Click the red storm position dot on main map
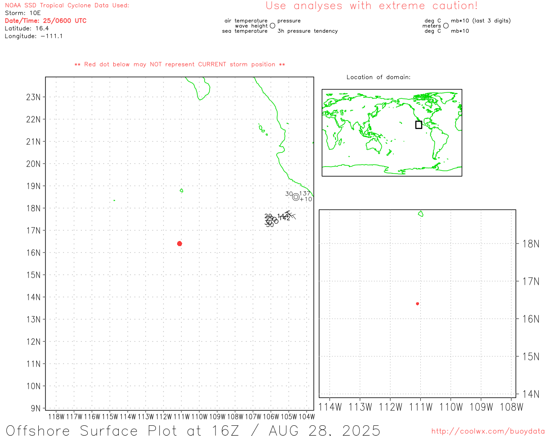This screenshot has height=436, width=545. (x=179, y=244)
